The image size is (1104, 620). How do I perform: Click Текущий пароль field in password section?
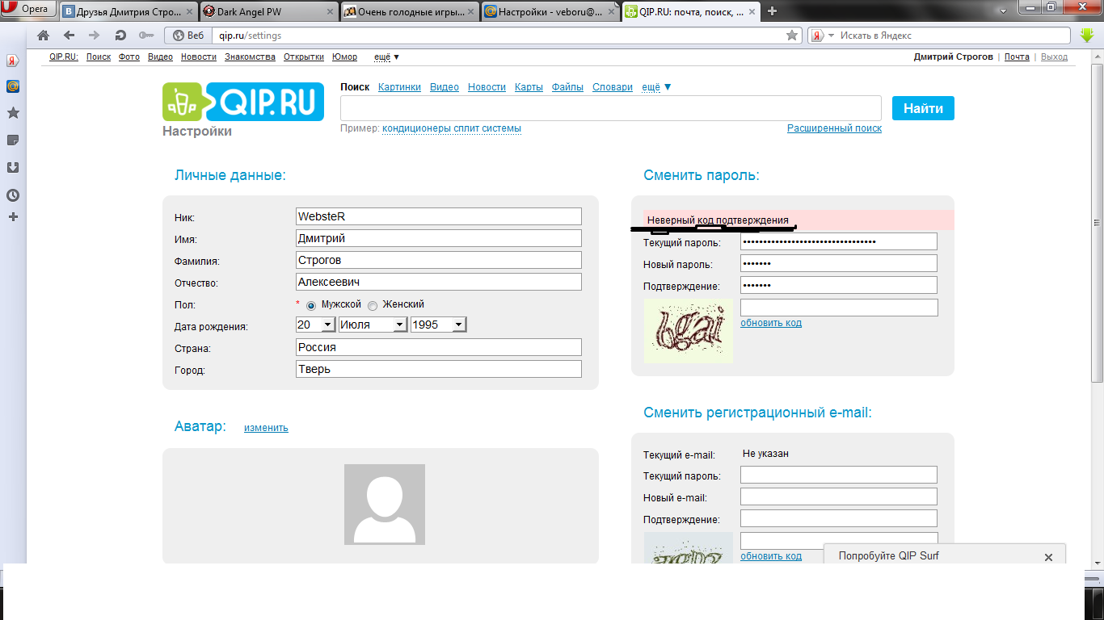pos(839,241)
